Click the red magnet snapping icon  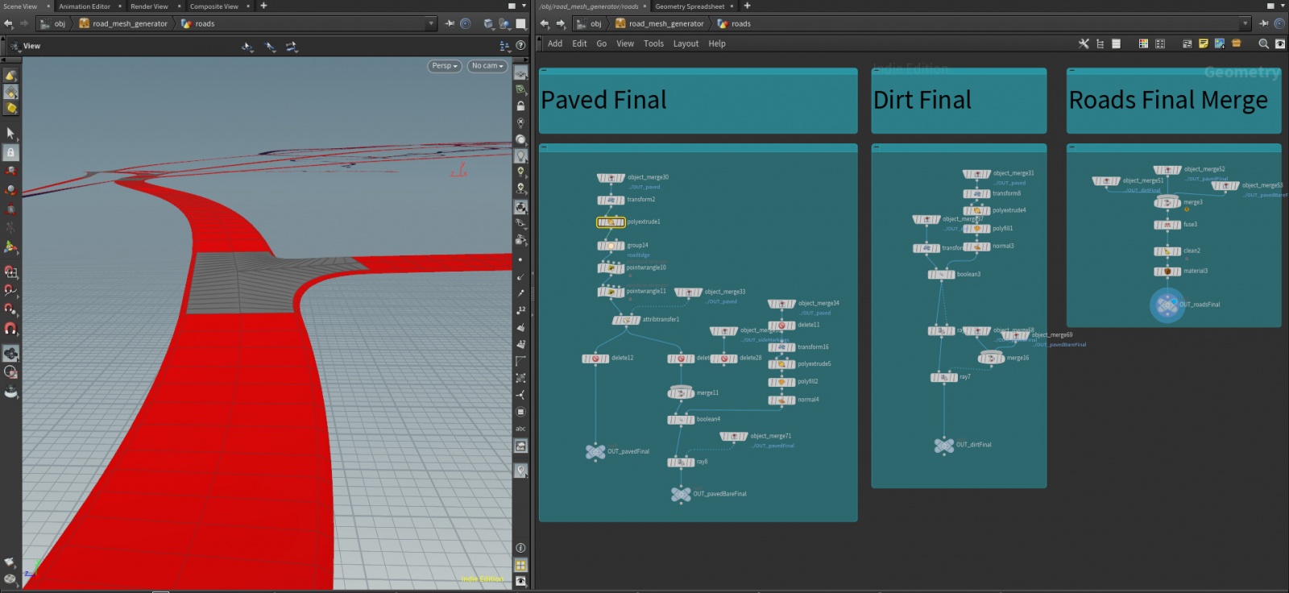coord(10,329)
